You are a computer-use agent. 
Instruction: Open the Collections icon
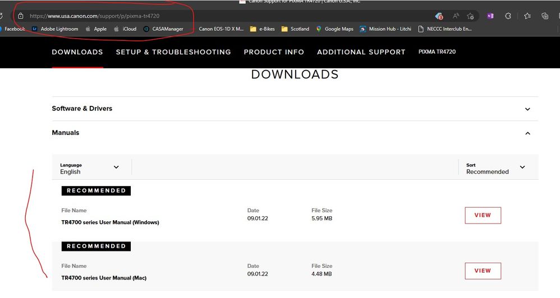click(545, 16)
